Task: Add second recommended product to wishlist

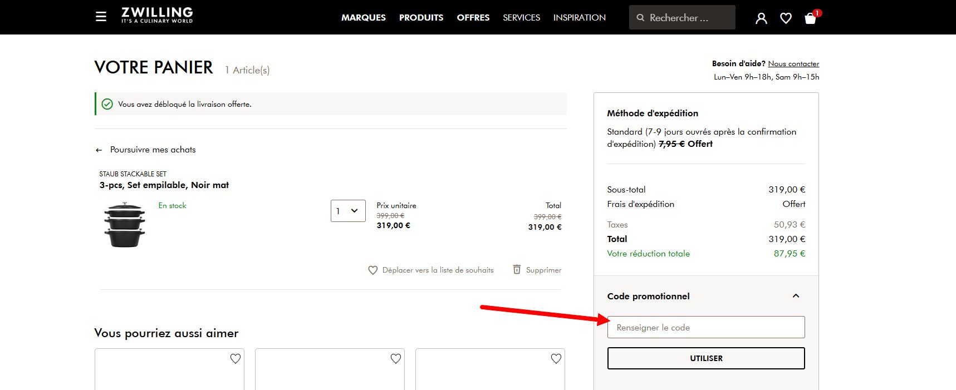Action: click(396, 359)
